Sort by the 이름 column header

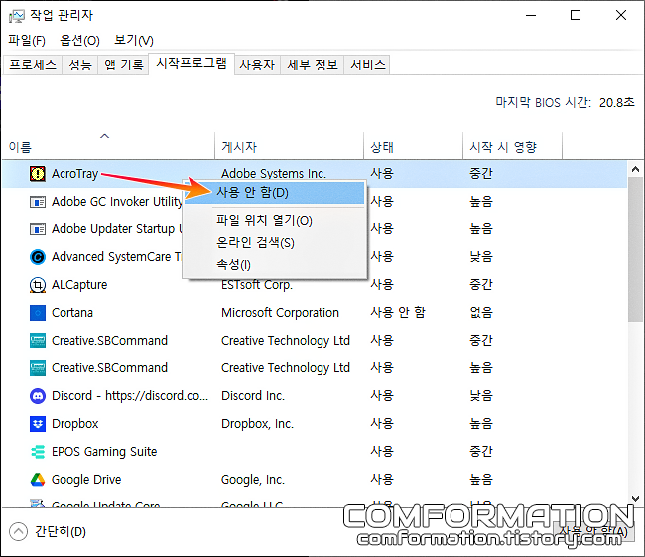pos(108,147)
